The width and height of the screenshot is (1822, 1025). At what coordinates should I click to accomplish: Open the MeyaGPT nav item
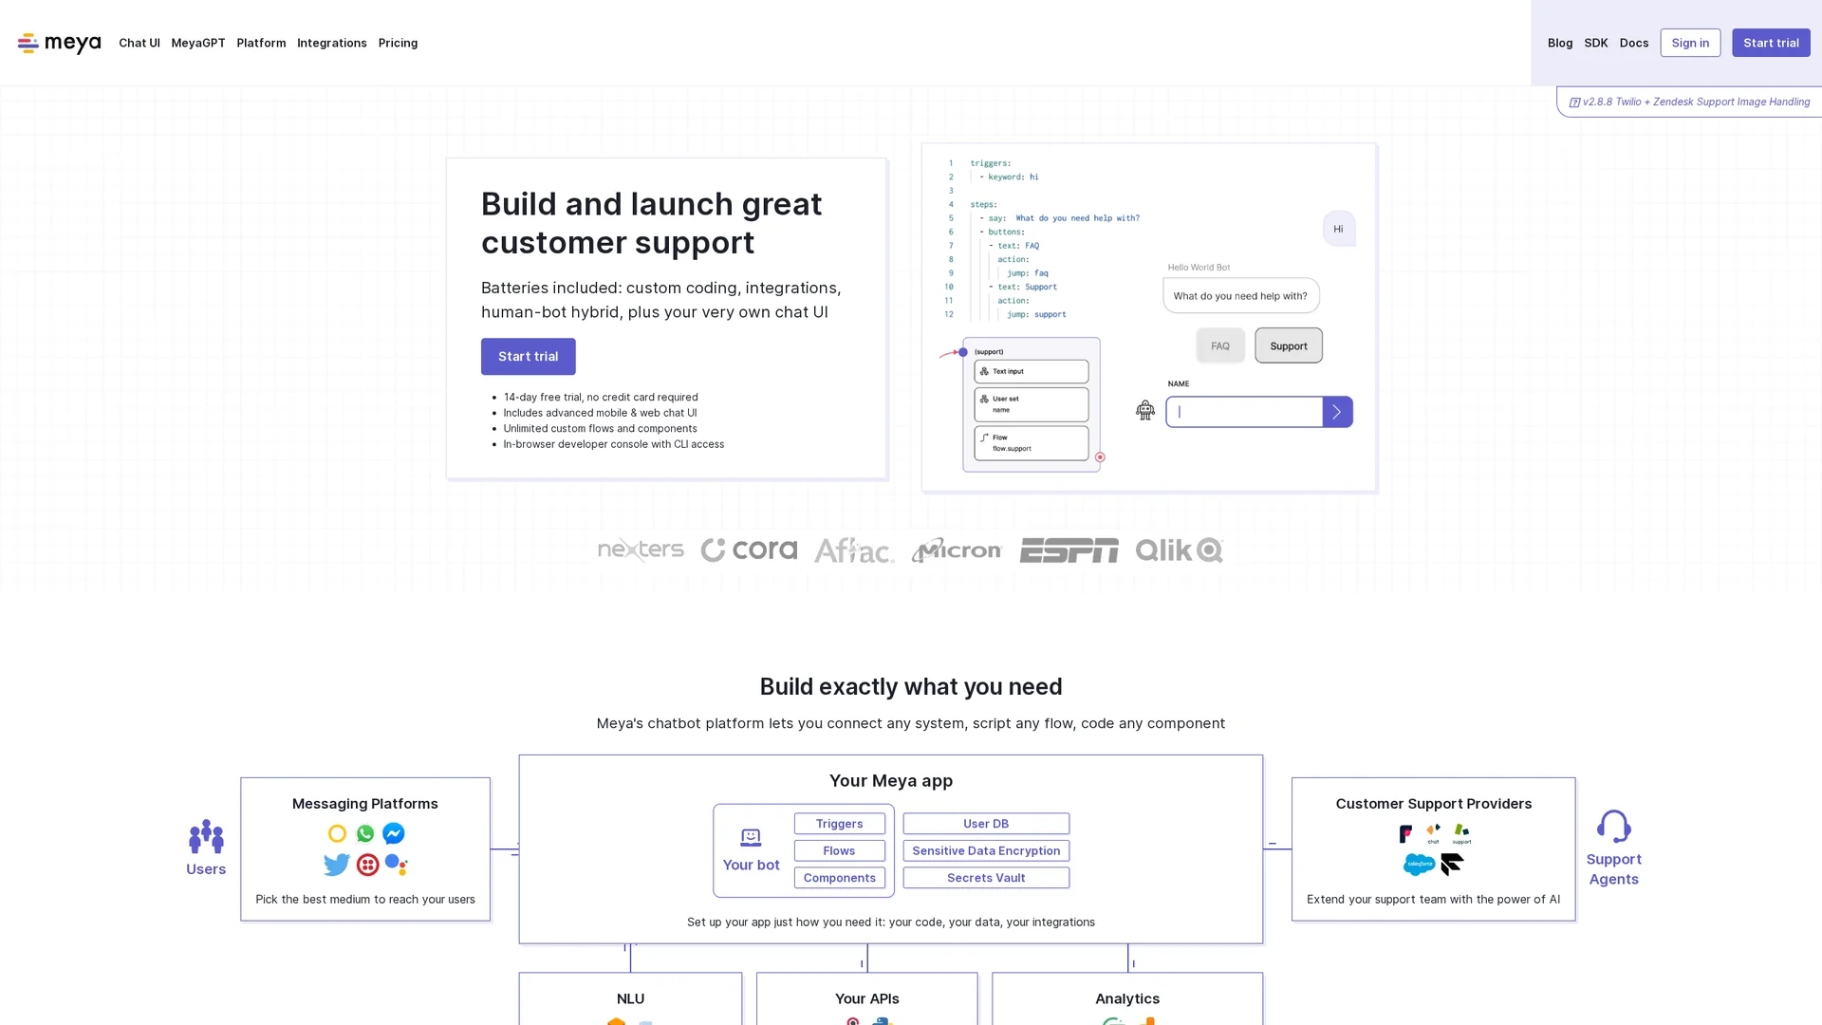[198, 43]
